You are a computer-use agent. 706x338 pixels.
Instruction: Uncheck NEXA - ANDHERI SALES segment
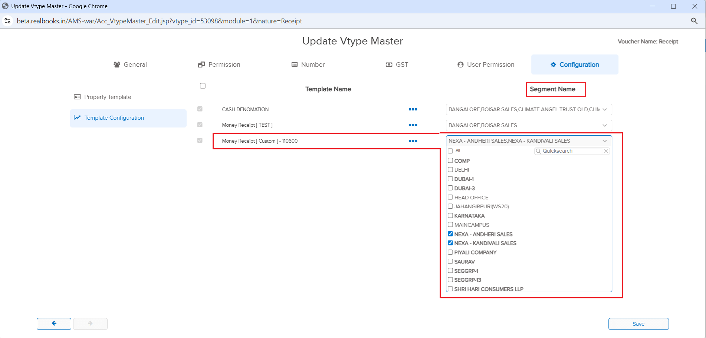(450, 234)
